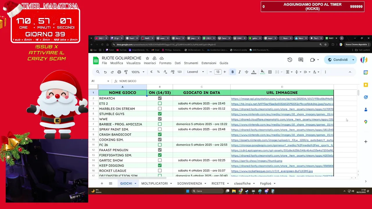This screenshot has width=372, height=209.
Task: Click the font size input field
Action: 218,72
